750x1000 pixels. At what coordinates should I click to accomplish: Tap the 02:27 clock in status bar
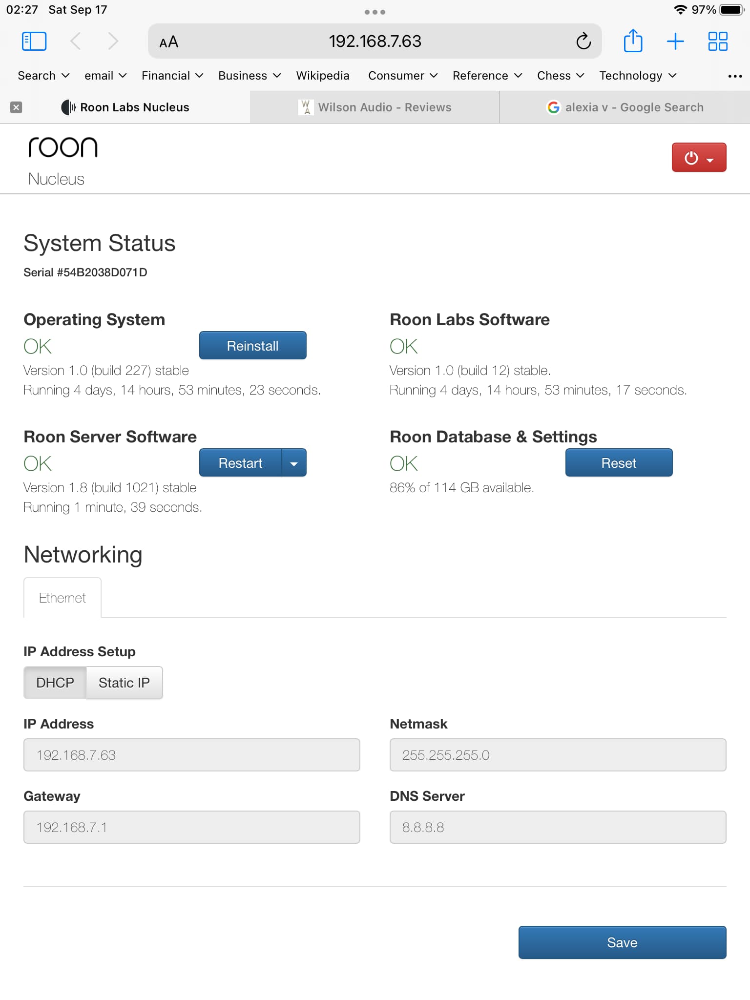22,10
